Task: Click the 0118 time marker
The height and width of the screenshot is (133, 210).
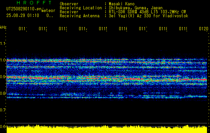Action: [x=163, y=29]
